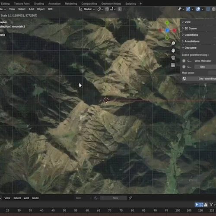Open the Geometry Nodes workspace tab

pyautogui.click(x=111, y=3)
